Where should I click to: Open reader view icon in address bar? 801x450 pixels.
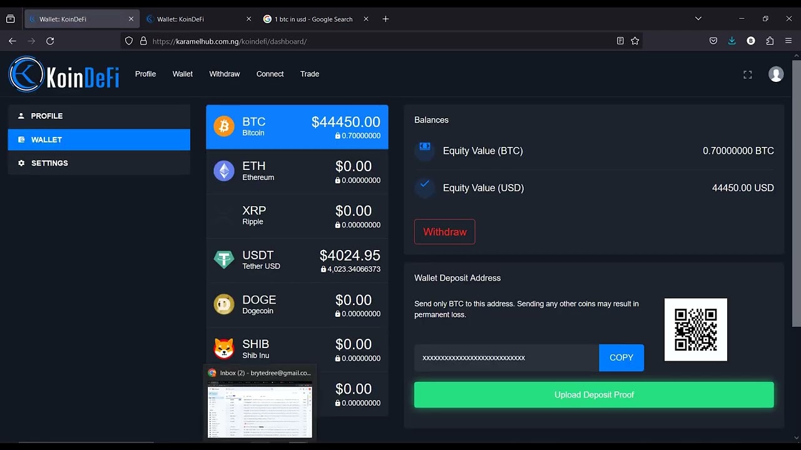(x=620, y=41)
